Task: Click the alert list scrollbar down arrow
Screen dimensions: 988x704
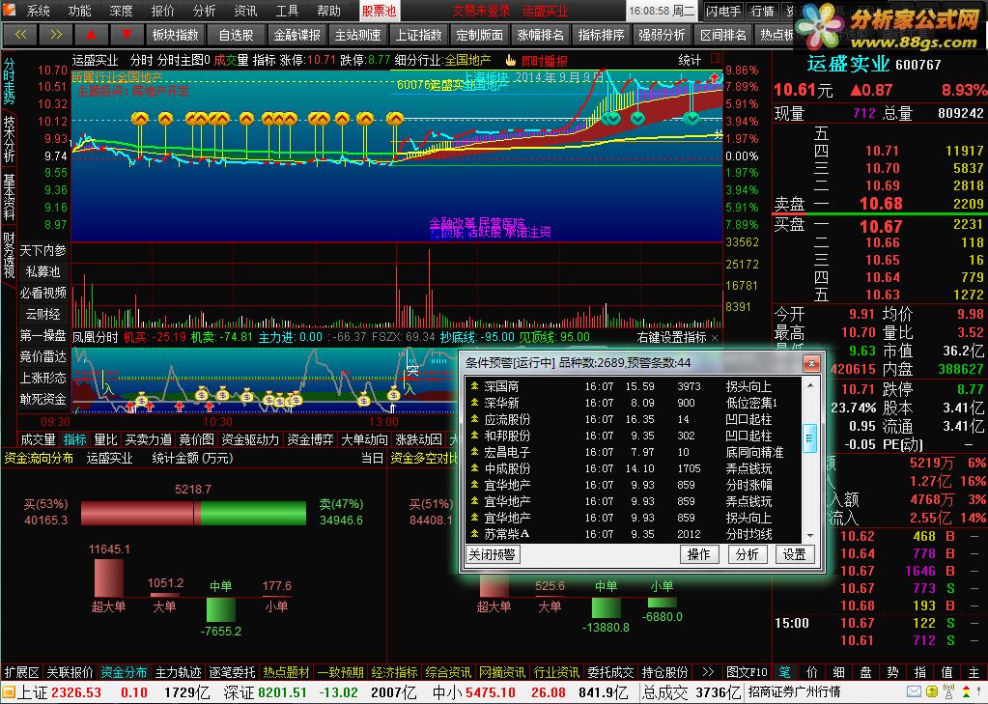Action: (810, 535)
